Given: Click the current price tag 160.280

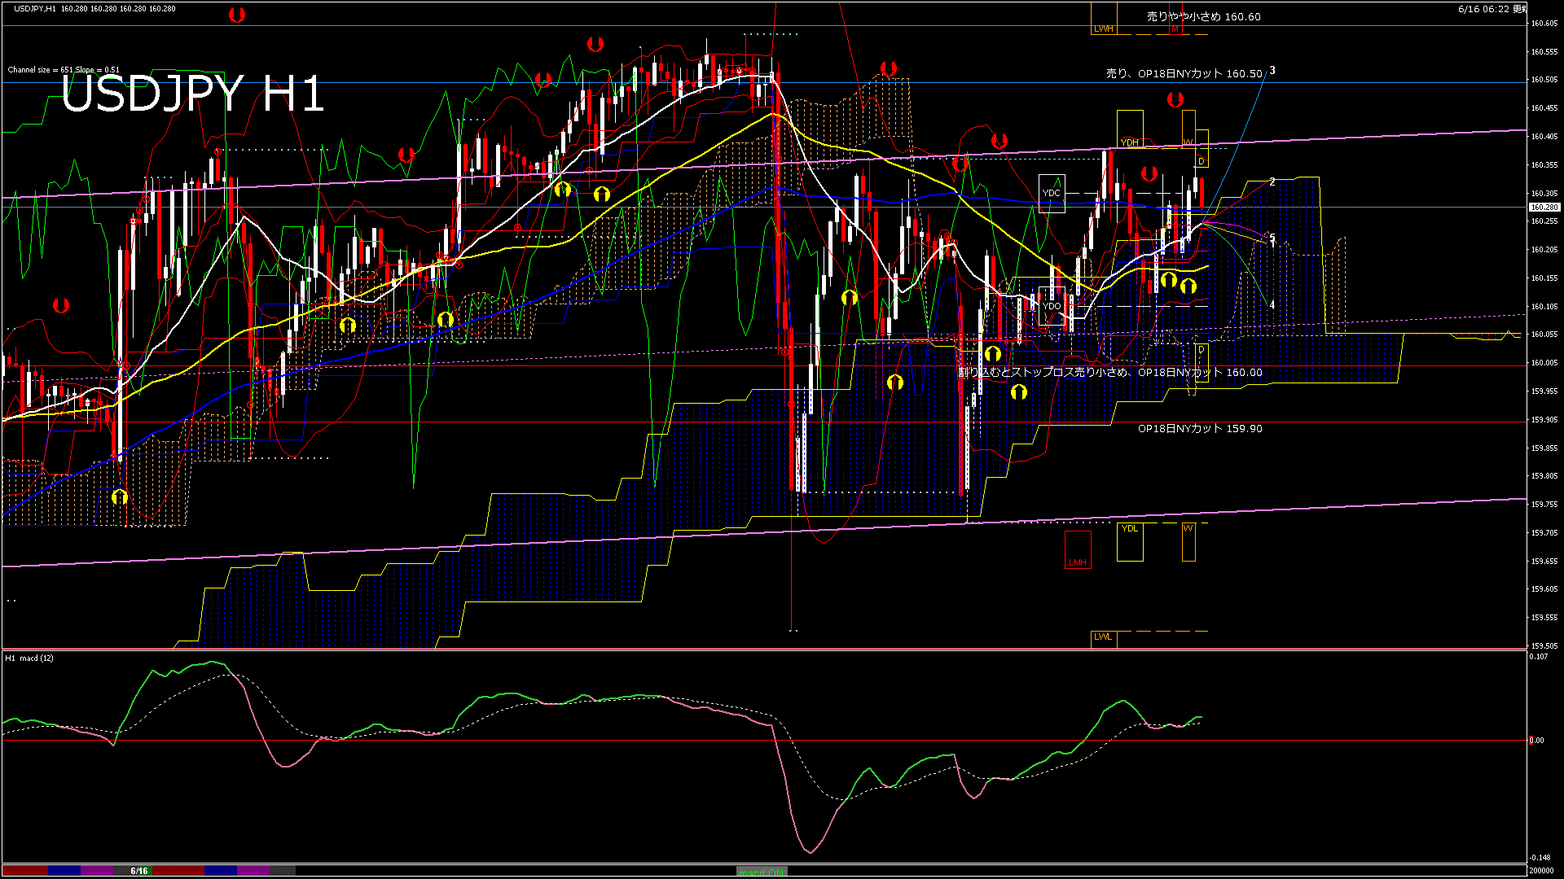Looking at the screenshot, I should 1544,208.
